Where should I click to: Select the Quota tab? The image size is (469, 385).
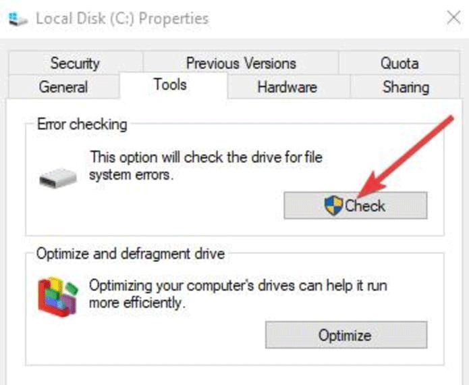399,63
